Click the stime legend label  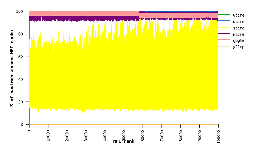239,28
